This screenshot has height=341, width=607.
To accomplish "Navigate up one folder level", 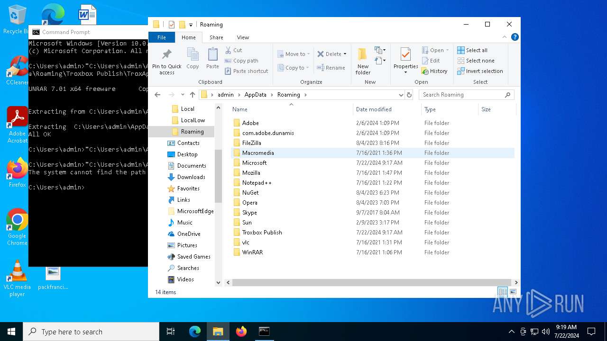I will pos(192,95).
